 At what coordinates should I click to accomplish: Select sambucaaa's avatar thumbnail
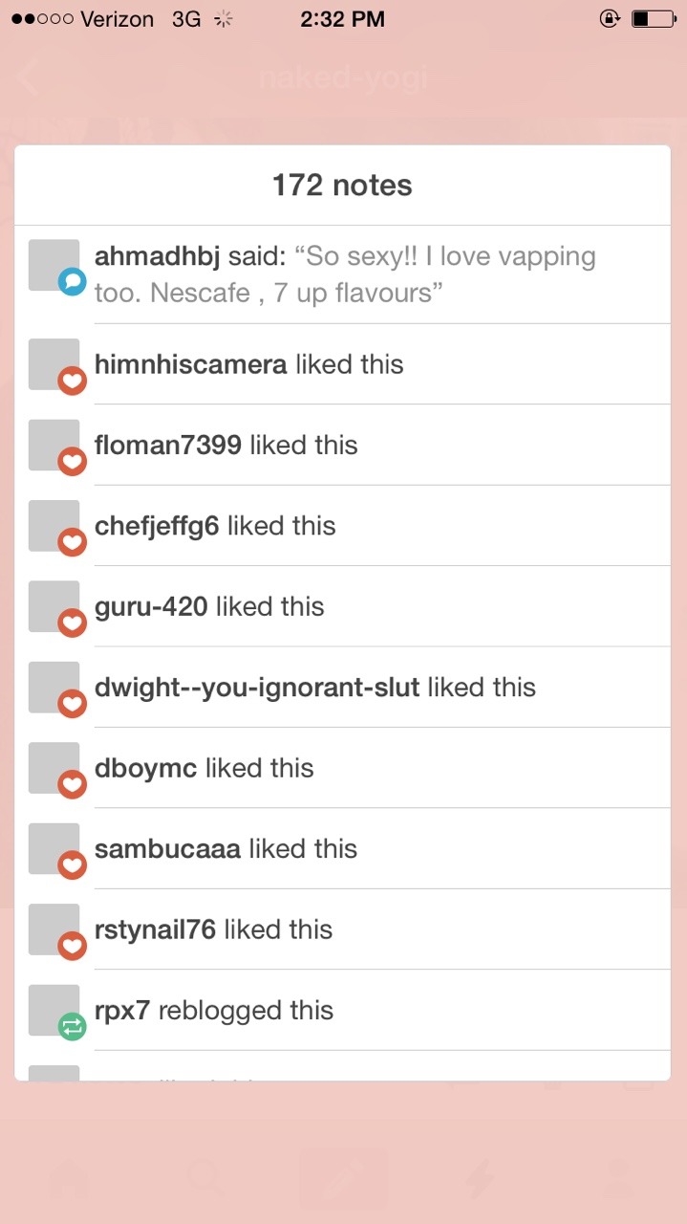click(54, 848)
